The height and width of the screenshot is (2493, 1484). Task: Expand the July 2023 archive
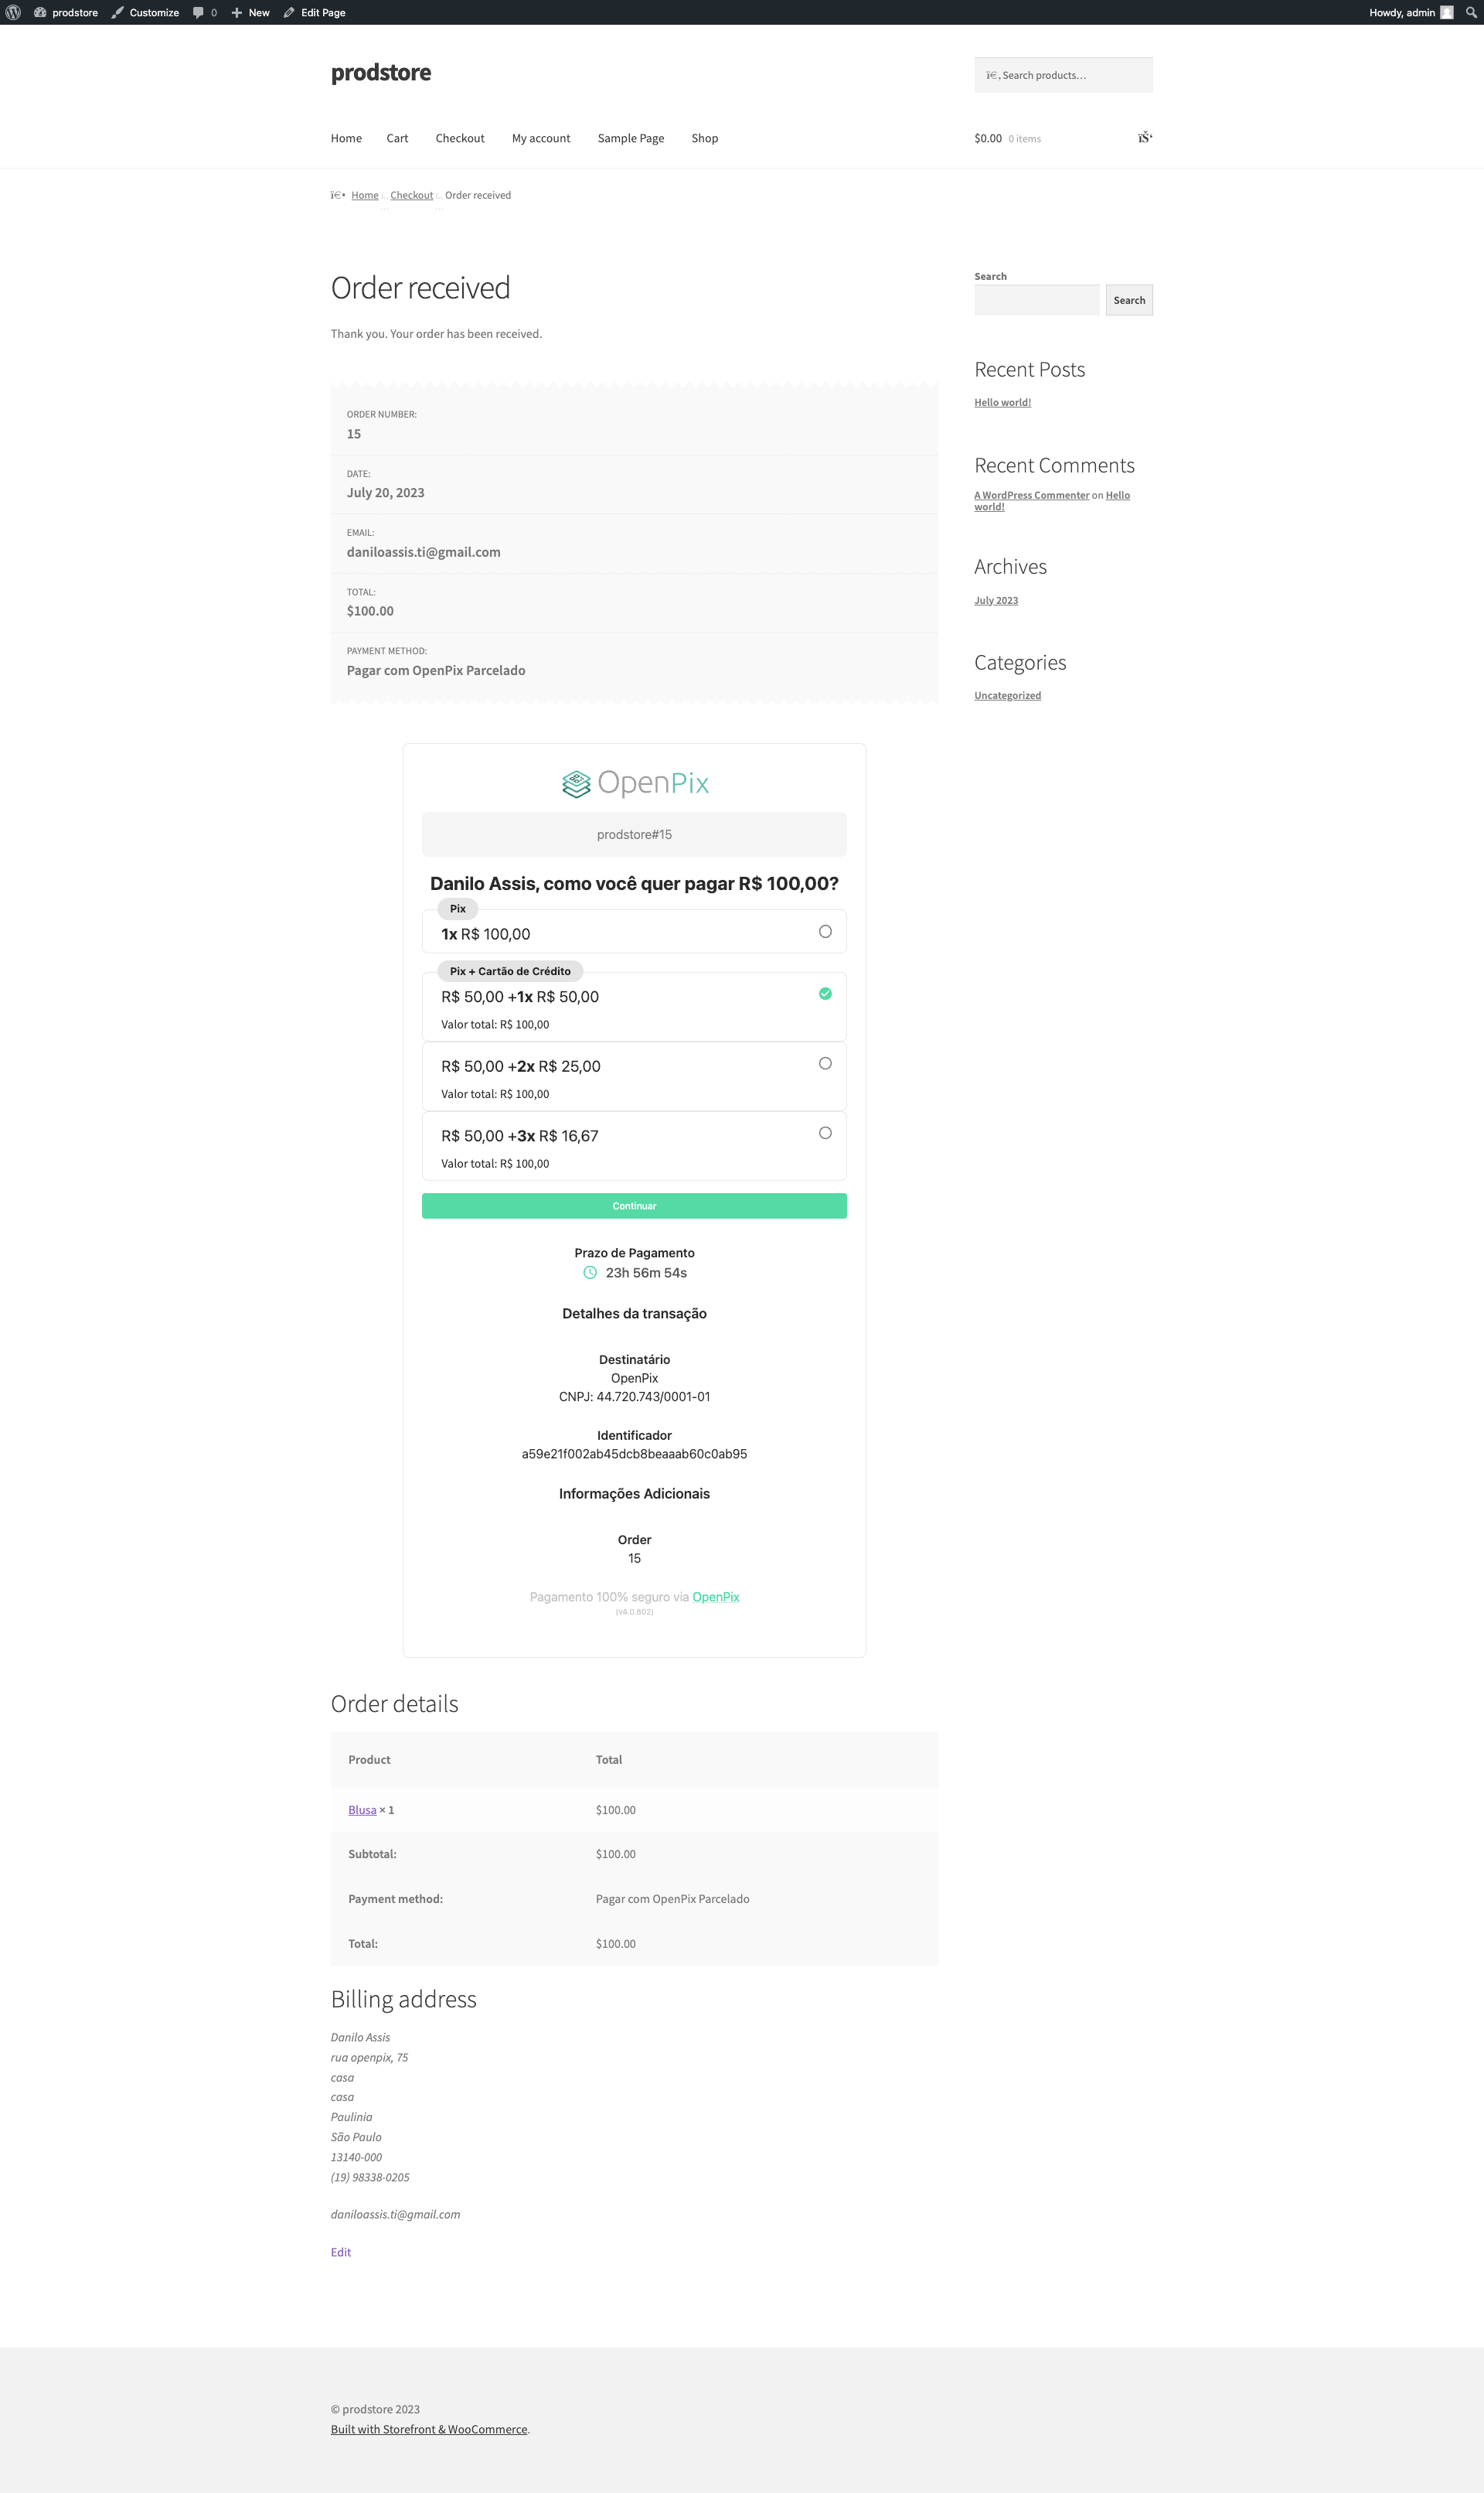pos(996,599)
